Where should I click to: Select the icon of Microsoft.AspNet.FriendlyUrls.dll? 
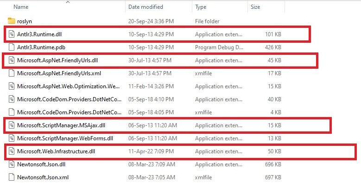pyautogui.click(x=12, y=60)
